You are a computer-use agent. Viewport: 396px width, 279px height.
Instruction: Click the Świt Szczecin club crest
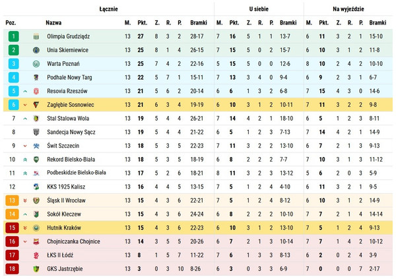point(36,146)
